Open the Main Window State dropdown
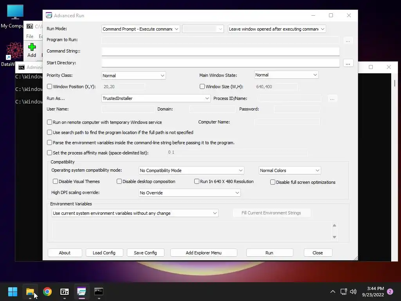This screenshot has height=301, width=401. 286,75
